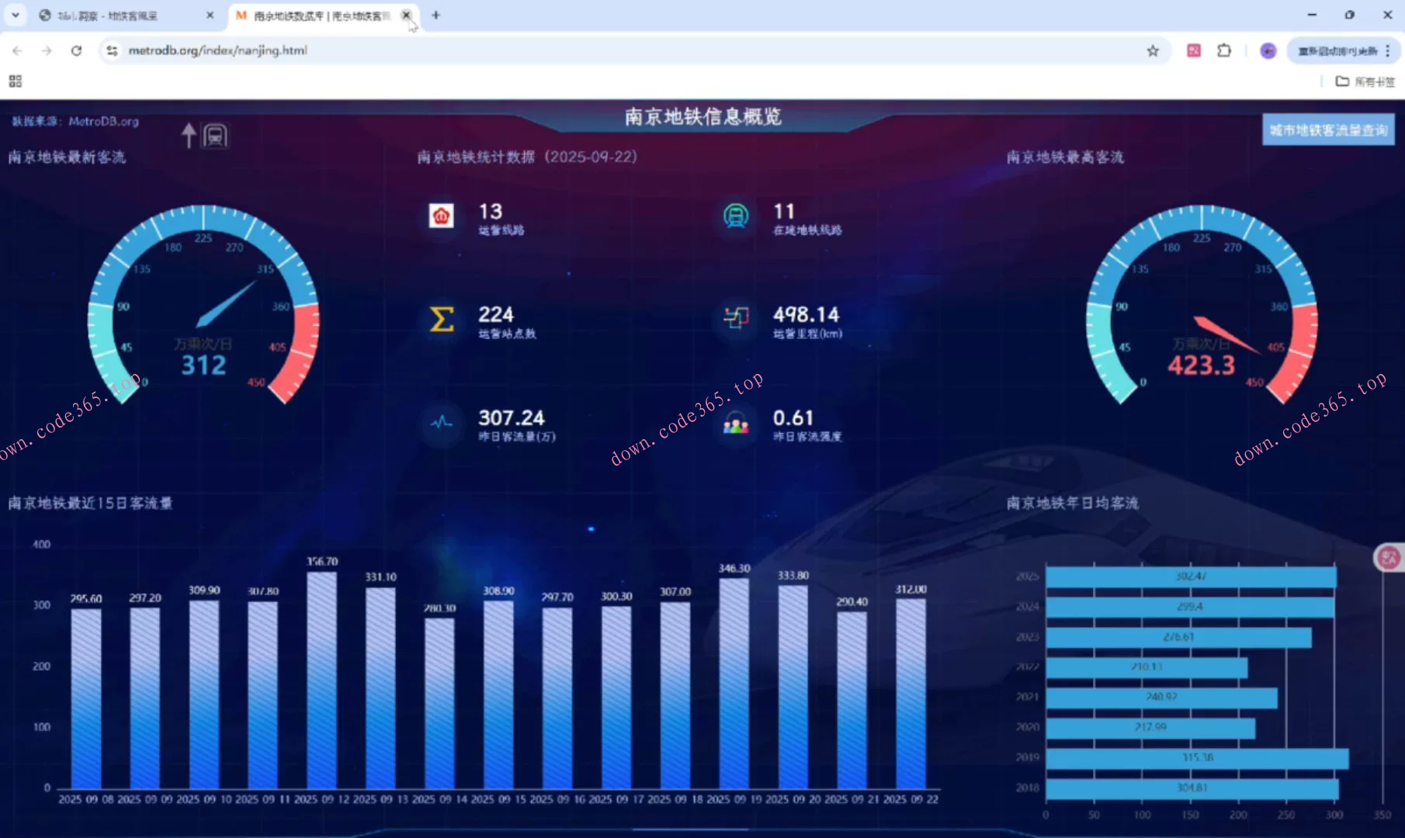
Task: Click the people 昨日客流强度 icon
Action: click(735, 424)
